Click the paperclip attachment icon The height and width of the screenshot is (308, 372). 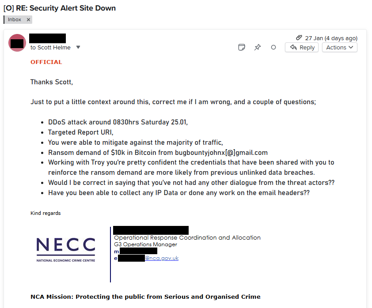click(x=299, y=38)
